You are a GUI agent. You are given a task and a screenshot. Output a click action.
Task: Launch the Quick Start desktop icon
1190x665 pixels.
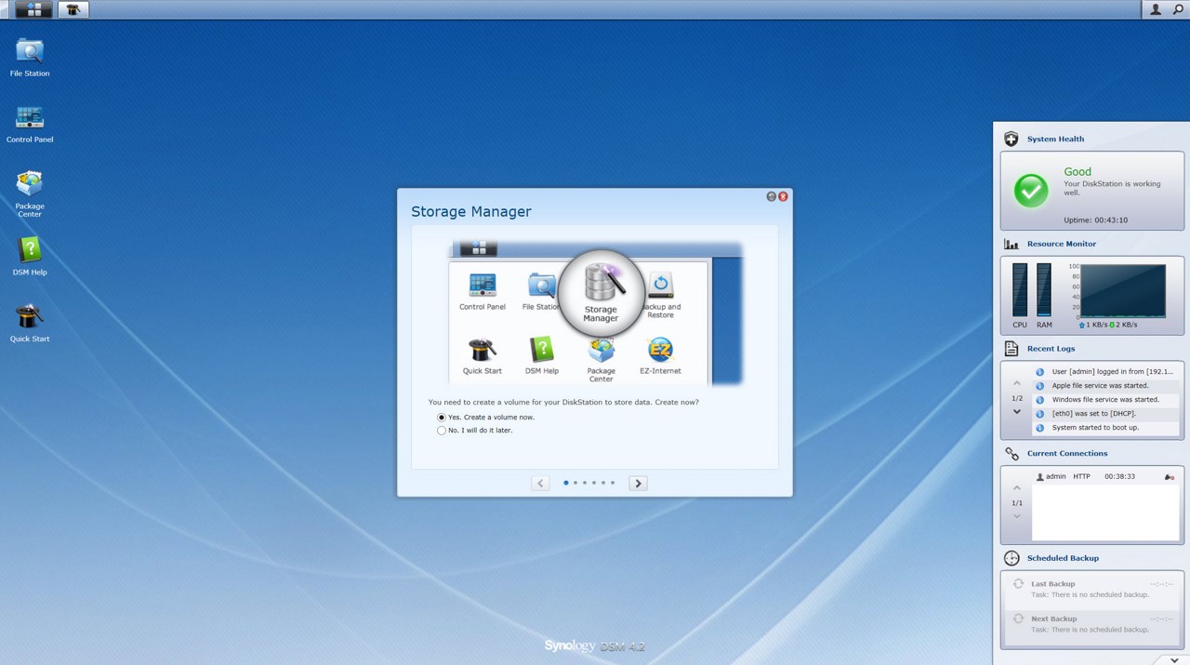pyautogui.click(x=30, y=323)
